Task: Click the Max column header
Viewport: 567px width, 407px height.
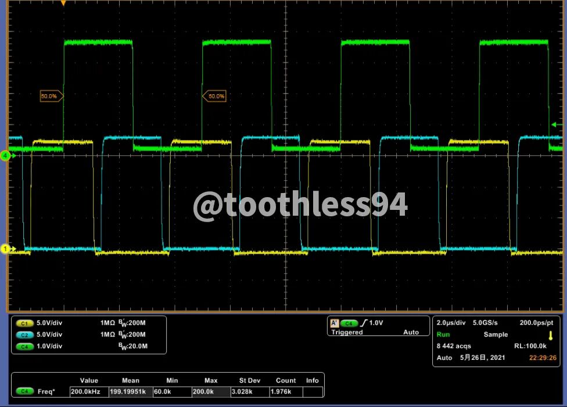Action: [211, 380]
